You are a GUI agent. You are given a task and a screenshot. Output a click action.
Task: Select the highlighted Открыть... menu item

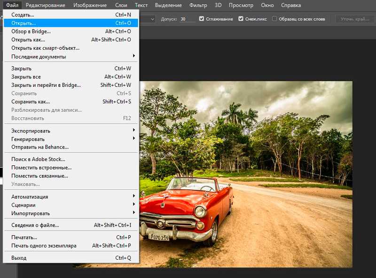coord(71,23)
